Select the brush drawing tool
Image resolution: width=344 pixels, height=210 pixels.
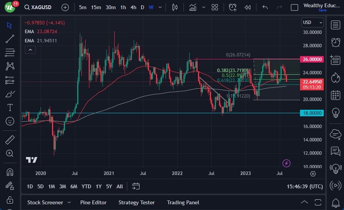tap(10, 94)
